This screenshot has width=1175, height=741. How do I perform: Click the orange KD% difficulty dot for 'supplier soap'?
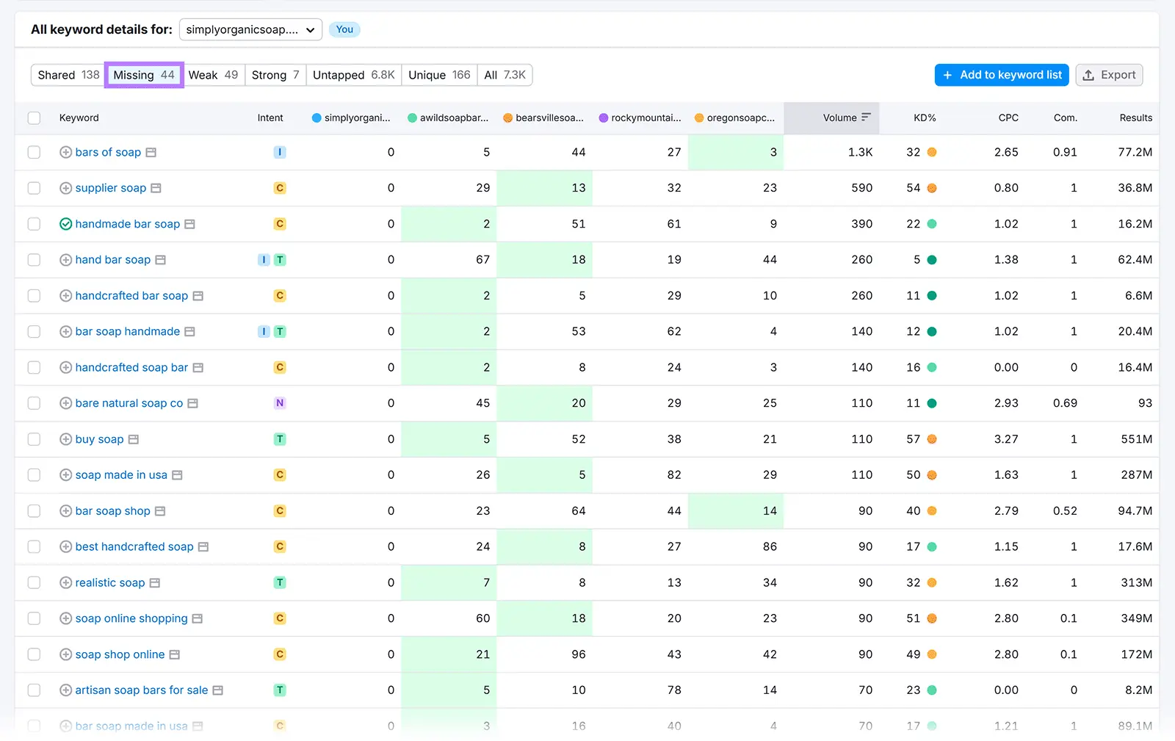[x=931, y=188]
